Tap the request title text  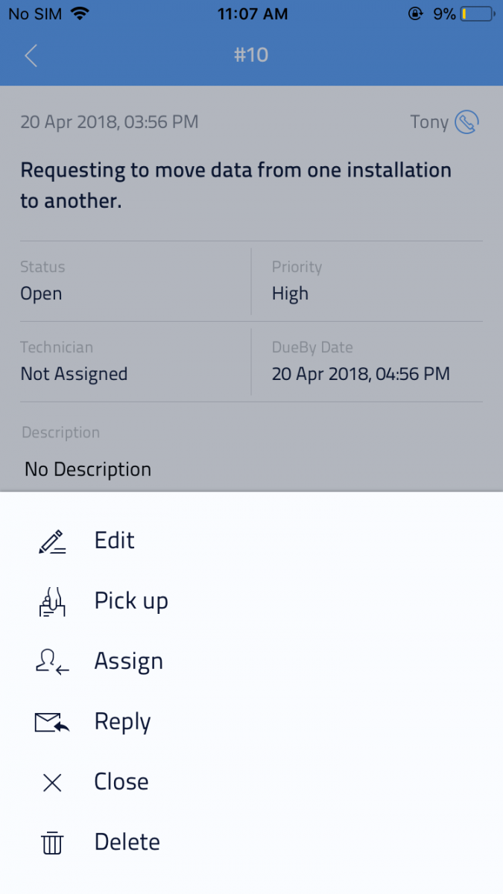click(x=235, y=185)
